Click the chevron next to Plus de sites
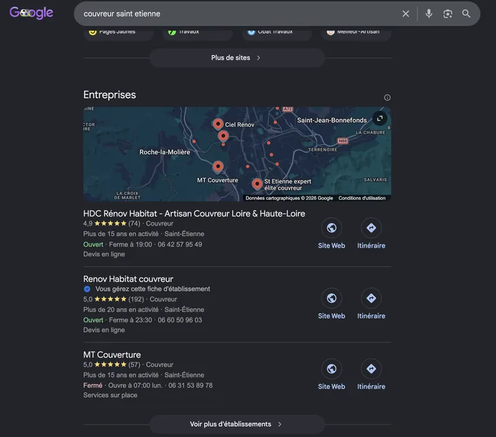 (258, 58)
